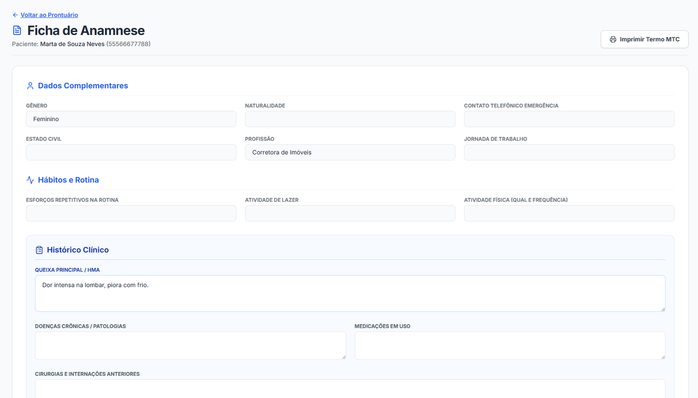Click the QUEIXA PRINCIPAL / HMA label
The height and width of the screenshot is (398, 698).
[x=68, y=270]
